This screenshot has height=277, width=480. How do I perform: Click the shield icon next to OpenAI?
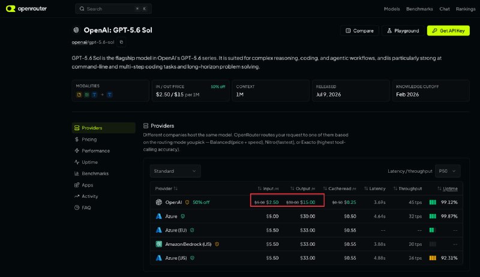point(187,203)
